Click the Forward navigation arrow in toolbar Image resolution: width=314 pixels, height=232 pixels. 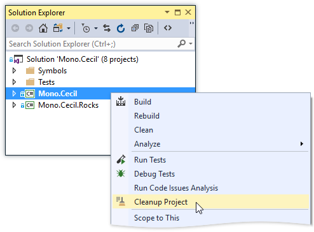pos(29,28)
